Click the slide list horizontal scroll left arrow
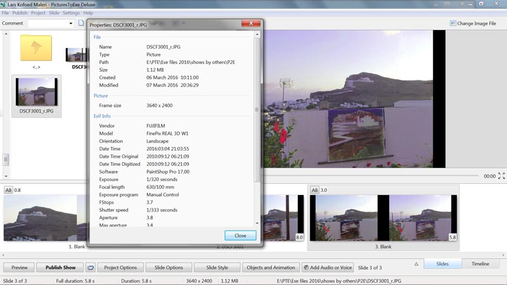 click(x=3, y=255)
